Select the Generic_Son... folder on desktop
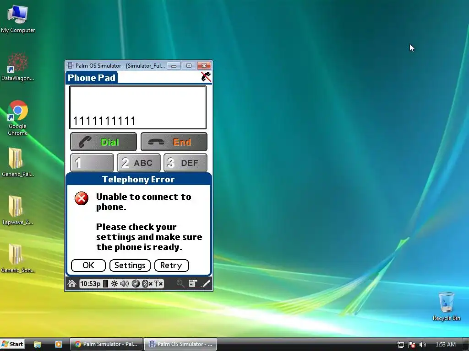This screenshot has width=469, height=351. 18,258
